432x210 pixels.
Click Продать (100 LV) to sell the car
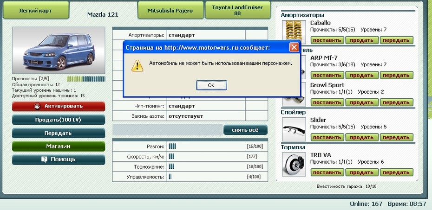[x=59, y=120]
